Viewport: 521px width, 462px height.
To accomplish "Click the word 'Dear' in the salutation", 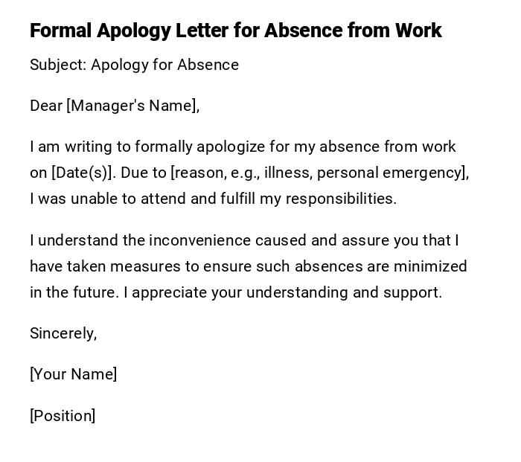I will [x=46, y=106].
